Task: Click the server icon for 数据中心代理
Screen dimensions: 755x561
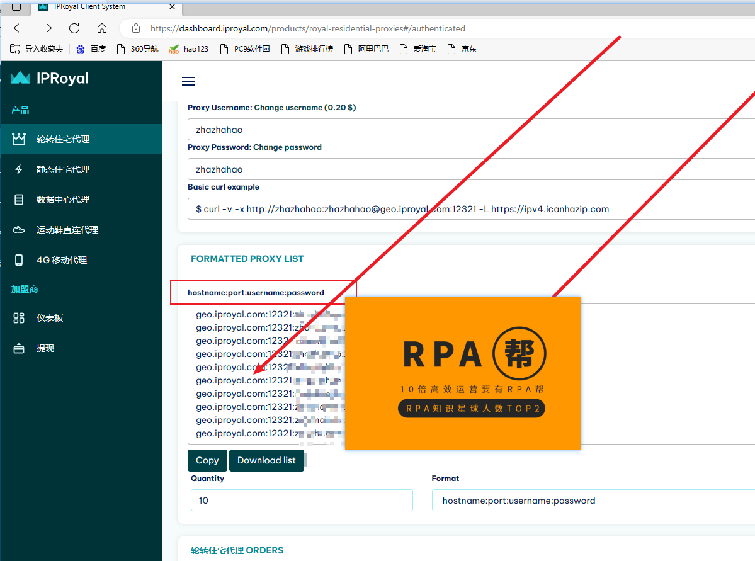Action: pyautogui.click(x=19, y=200)
